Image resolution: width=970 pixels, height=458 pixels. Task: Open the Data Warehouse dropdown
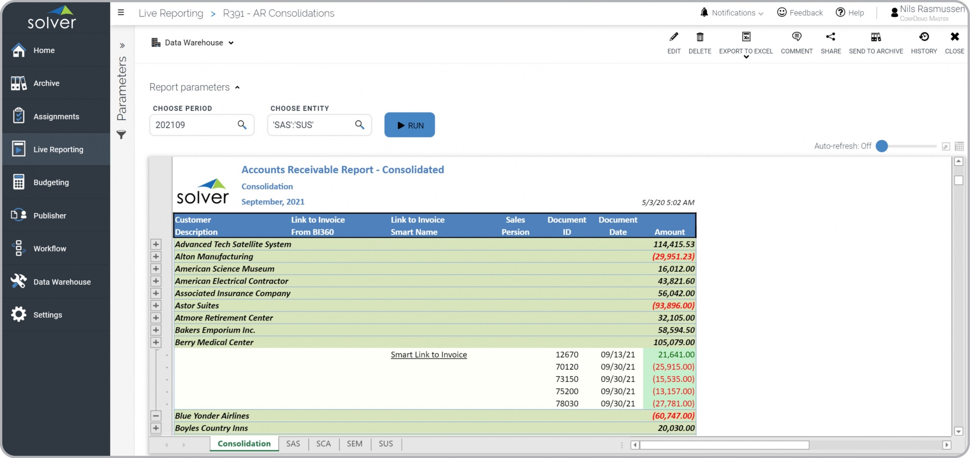pyautogui.click(x=193, y=43)
